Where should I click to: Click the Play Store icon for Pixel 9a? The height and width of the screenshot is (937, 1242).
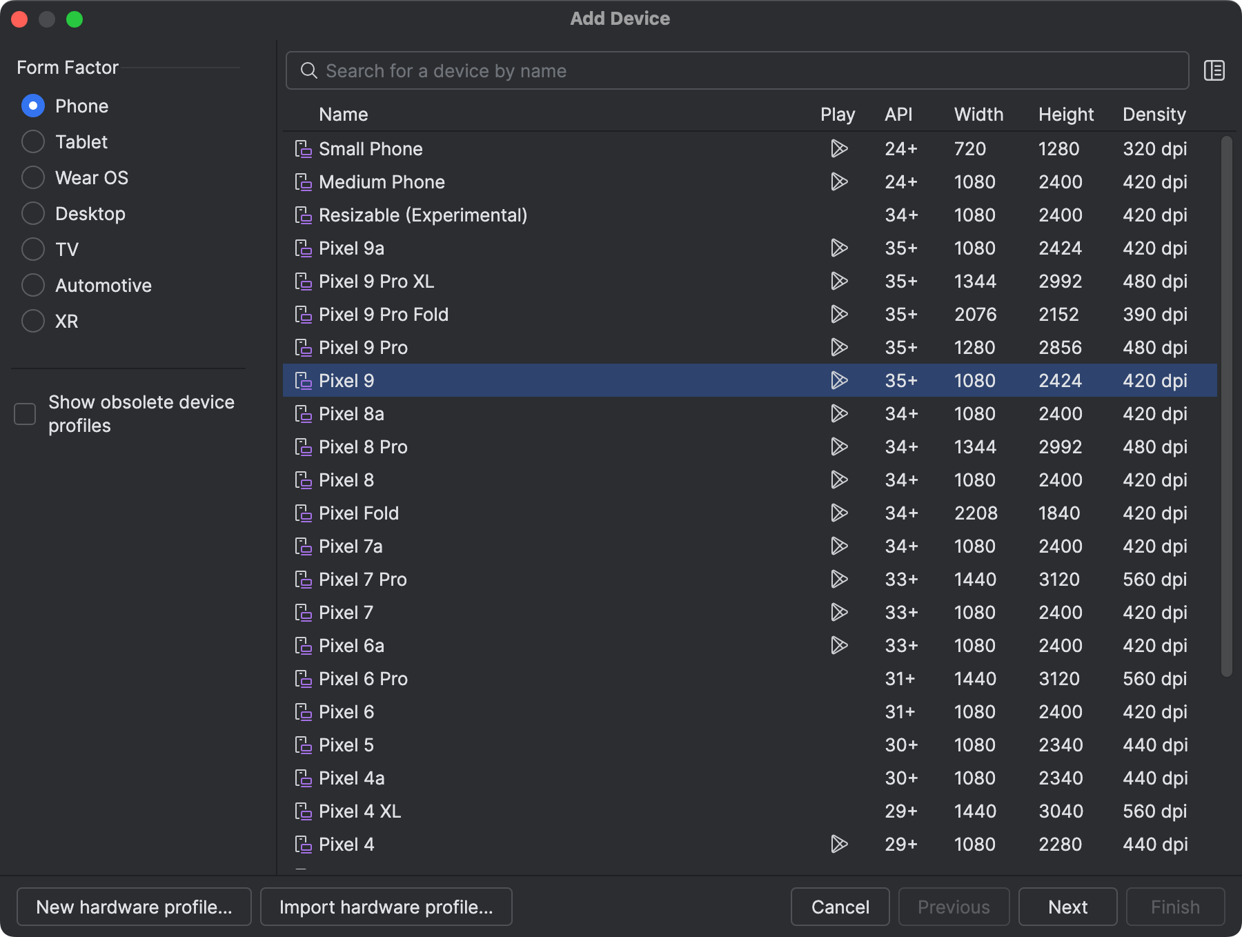point(840,248)
